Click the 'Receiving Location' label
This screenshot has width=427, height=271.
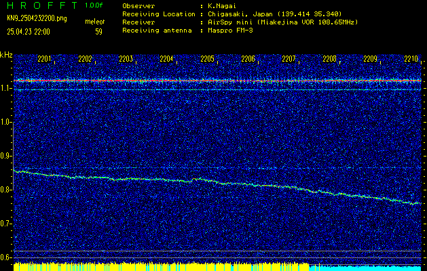coord(159,14)
